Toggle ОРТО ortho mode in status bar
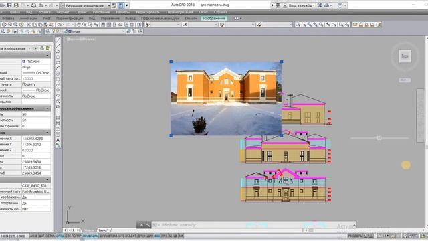 (60, 236)
